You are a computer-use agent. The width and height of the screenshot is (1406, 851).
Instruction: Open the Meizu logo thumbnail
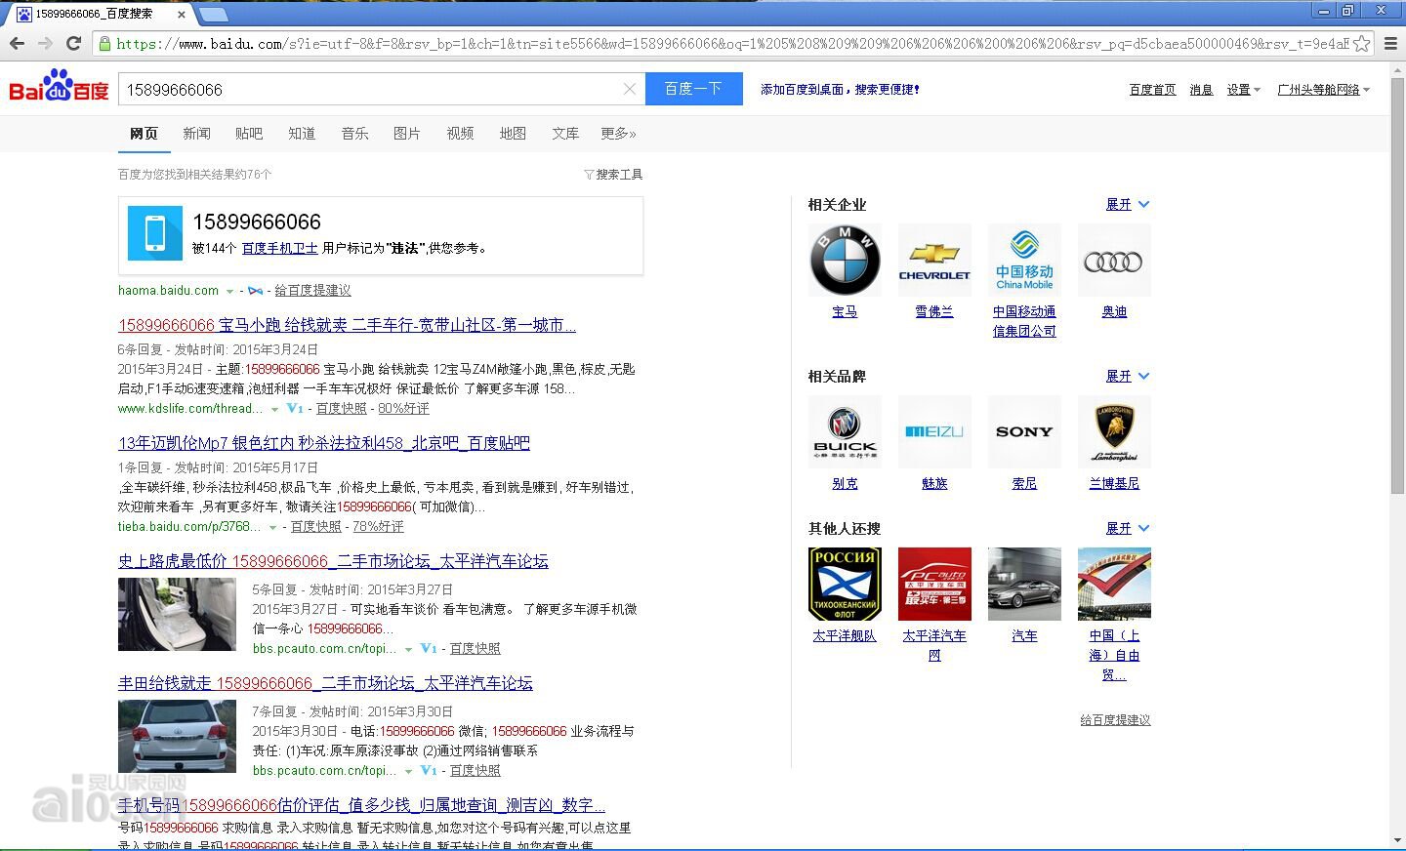934,432
